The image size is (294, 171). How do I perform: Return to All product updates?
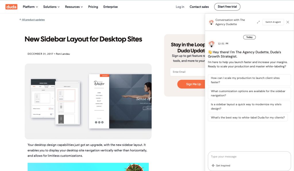33,20
